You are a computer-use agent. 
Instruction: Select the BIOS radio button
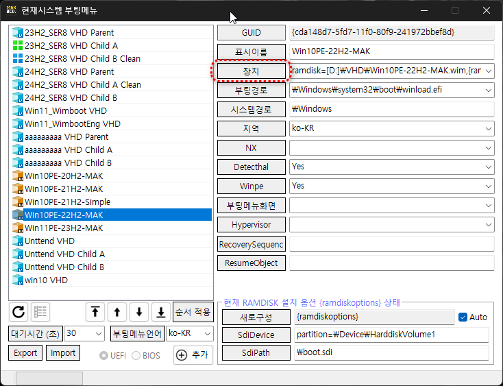click(136, 356)
